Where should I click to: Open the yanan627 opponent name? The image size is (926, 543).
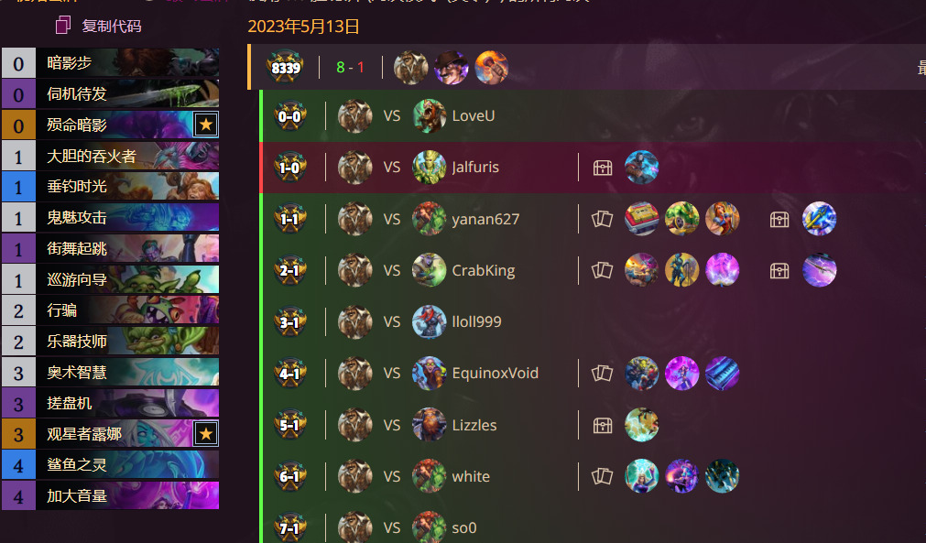[x=485, y=219]
